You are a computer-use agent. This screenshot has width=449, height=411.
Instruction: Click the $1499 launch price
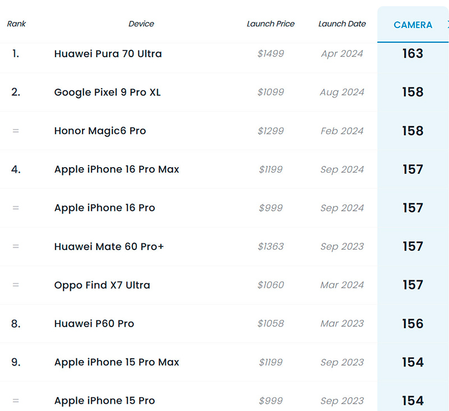[x=271, y=54]
